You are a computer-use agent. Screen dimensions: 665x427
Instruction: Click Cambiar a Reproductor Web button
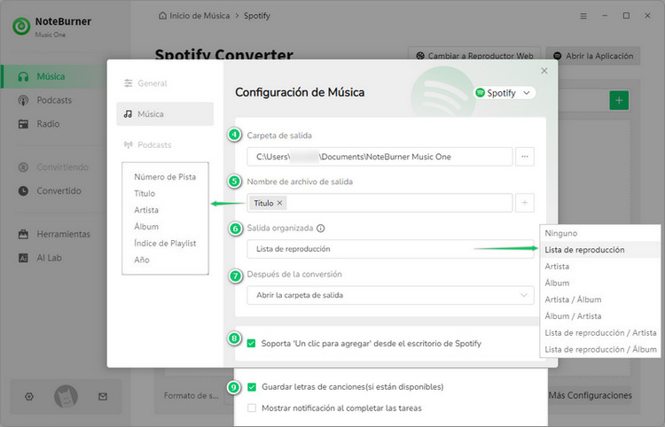(x=474, y=56)
